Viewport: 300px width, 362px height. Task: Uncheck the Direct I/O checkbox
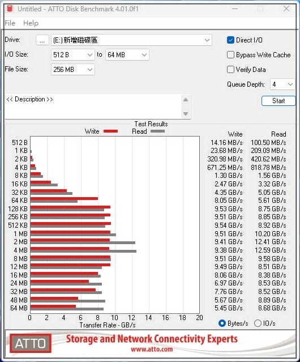point(230,40)
